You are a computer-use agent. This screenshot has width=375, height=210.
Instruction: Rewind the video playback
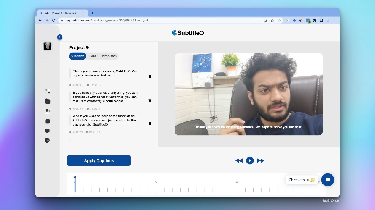pos(239,161)
